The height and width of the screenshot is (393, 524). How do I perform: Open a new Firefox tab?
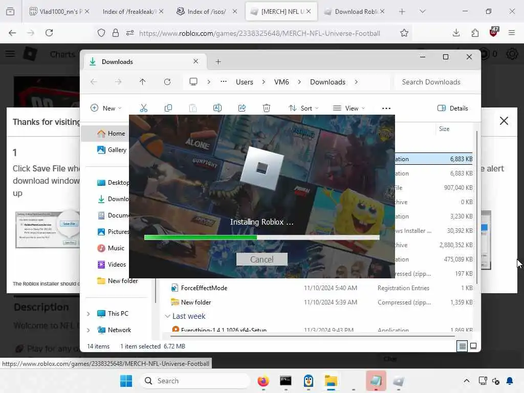(x=402, y=11)
